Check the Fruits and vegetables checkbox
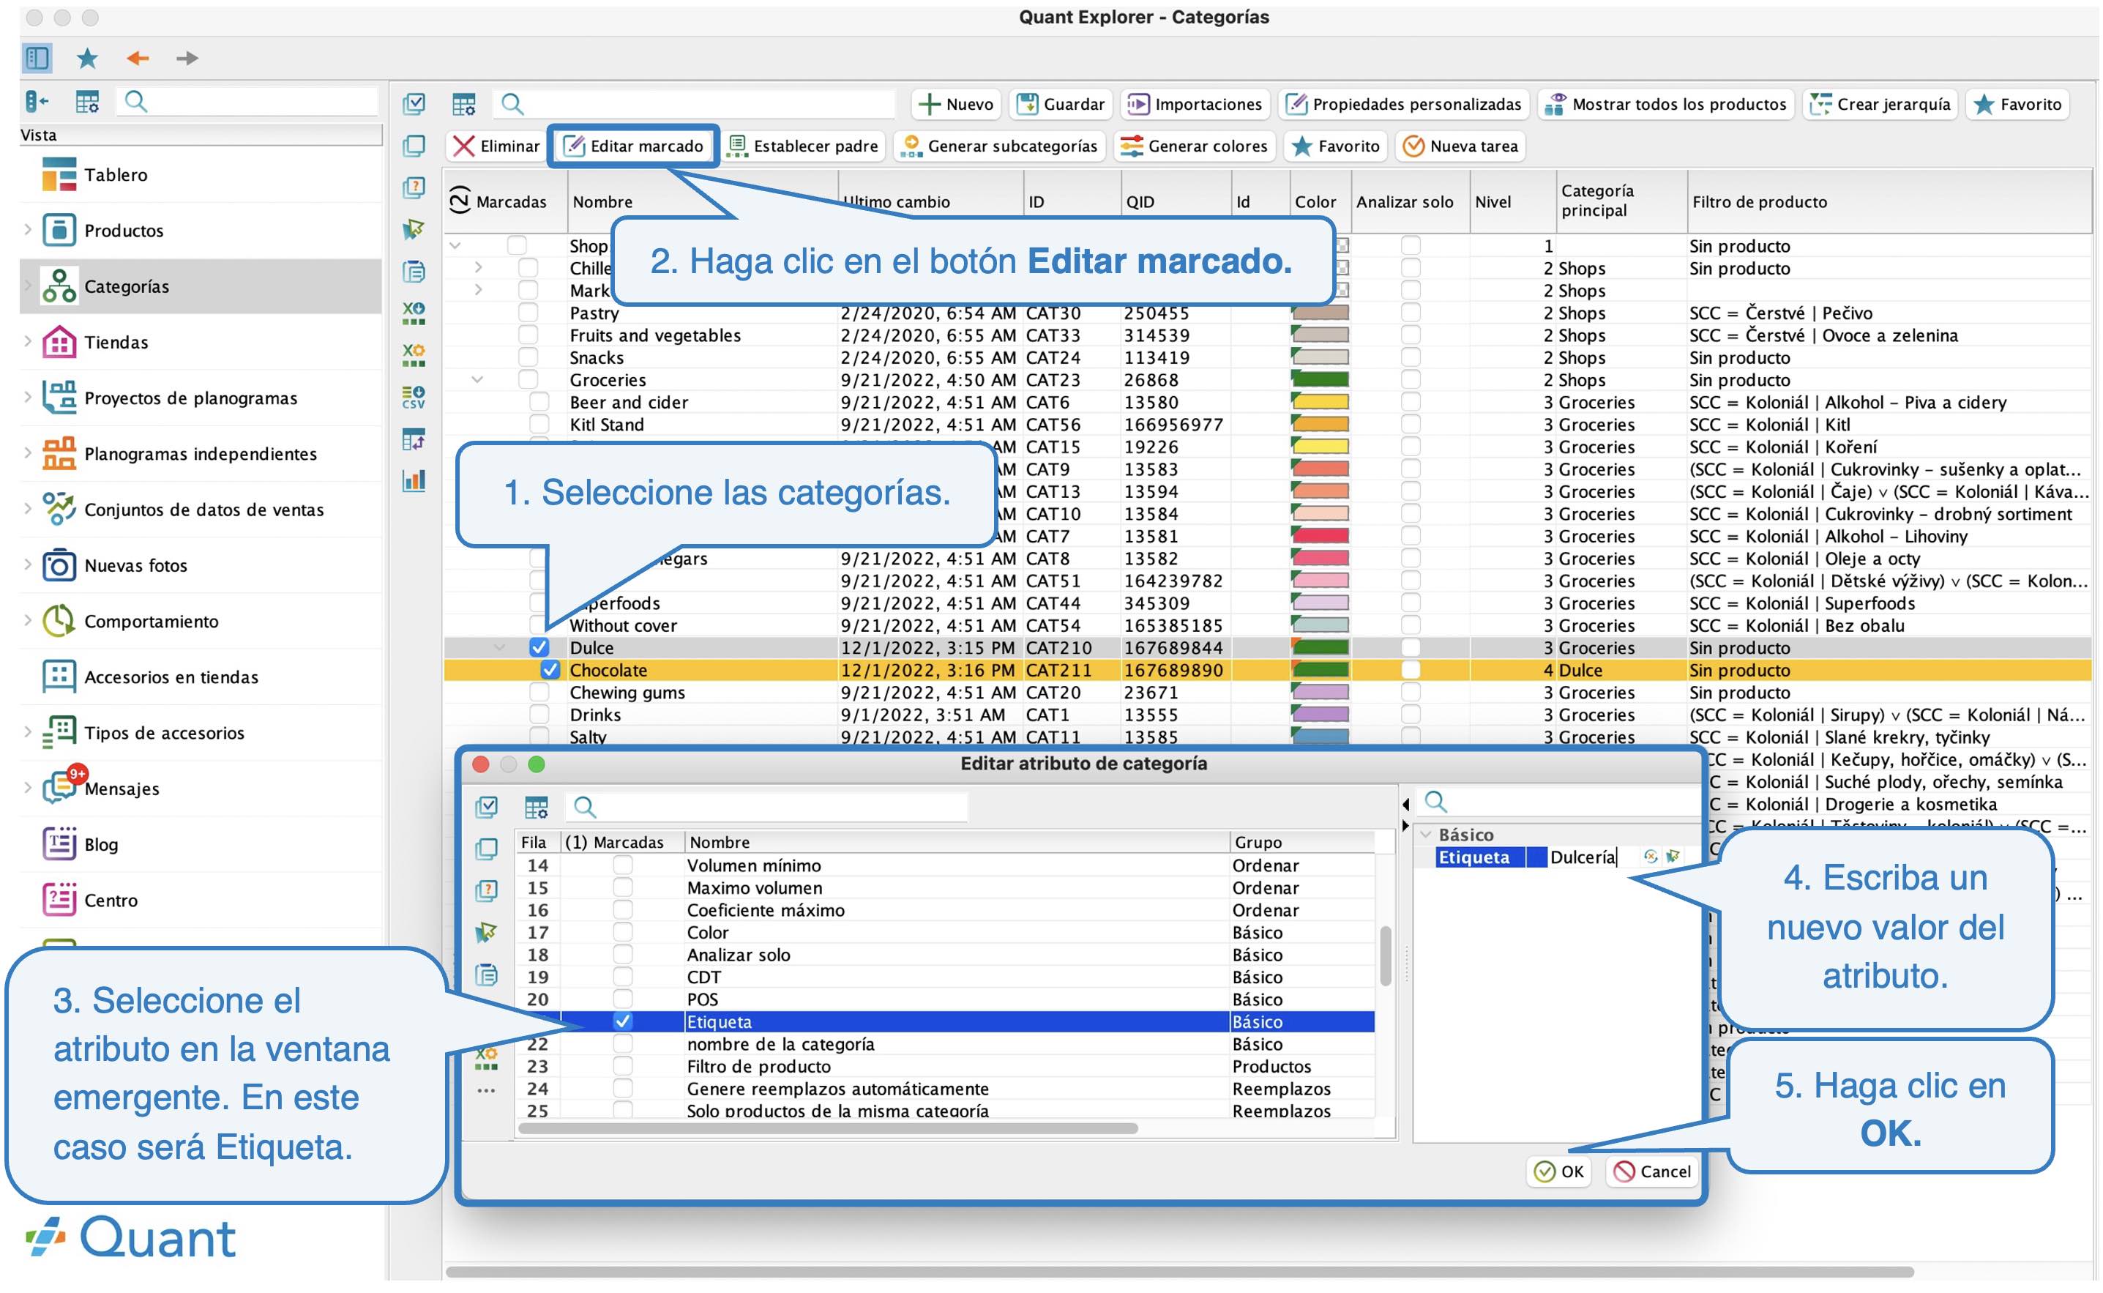This screenshot has height=1293, width=2103. pyautogui.click(x=528, y=335)
